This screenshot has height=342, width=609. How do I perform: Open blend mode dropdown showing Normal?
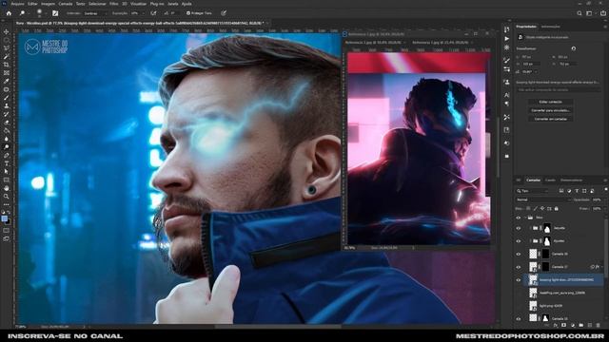543,199
